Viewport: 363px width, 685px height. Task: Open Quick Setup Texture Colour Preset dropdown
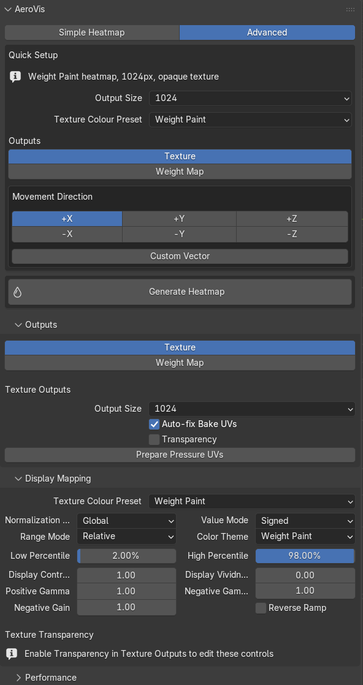tap(250, 119)
